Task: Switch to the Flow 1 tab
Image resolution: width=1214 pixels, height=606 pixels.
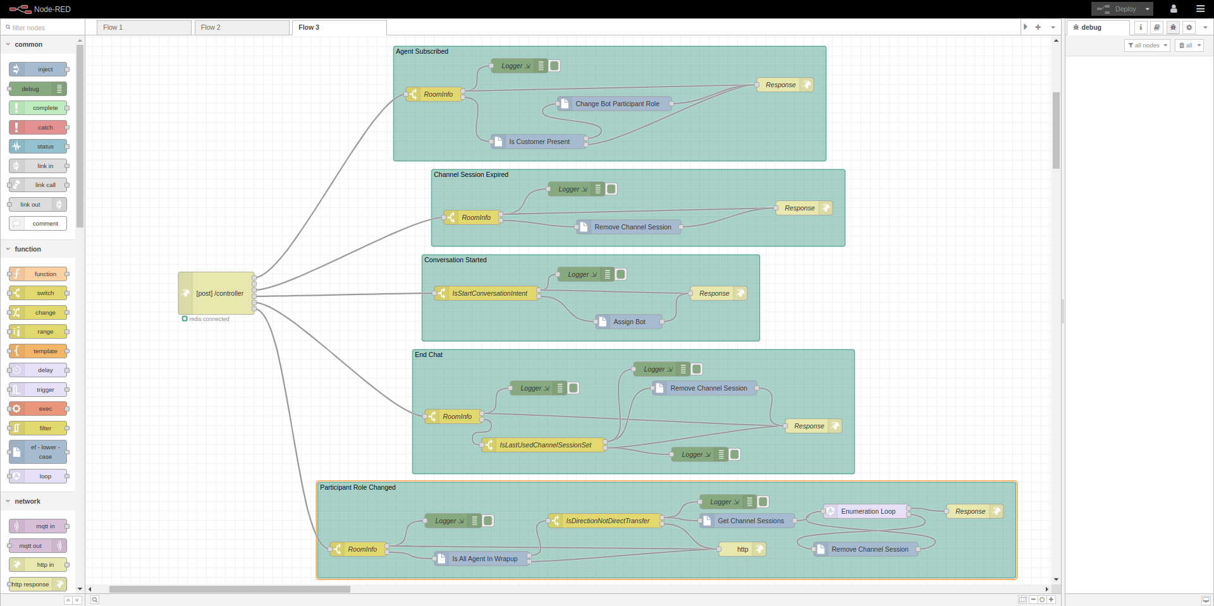Action: pyautogui.click(x=144, y=27)
